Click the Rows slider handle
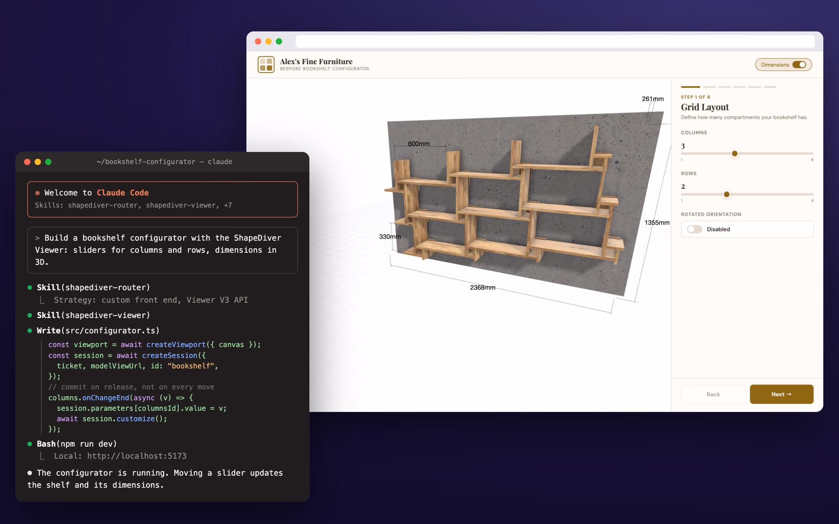 (x=726, y=194)
